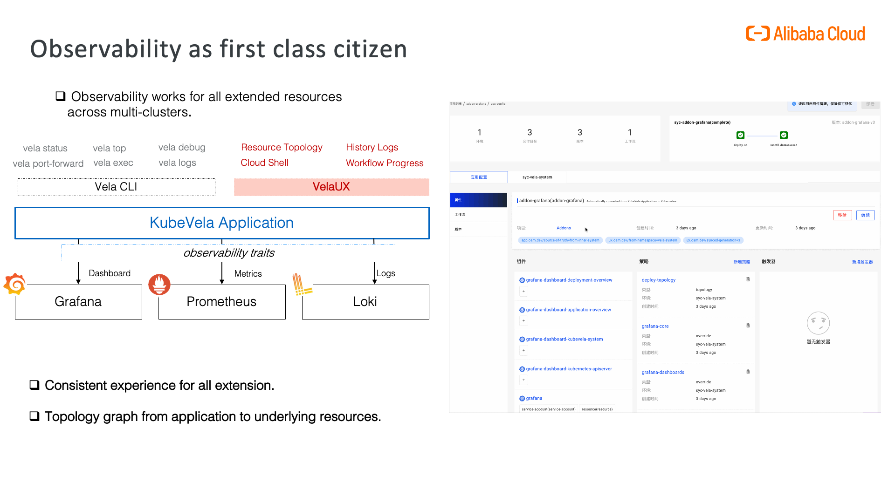Expand plus button under grafana-dashboard-application-overview
Image resolution: width=895 pixels, height=503 pixels.
point(523,321)
